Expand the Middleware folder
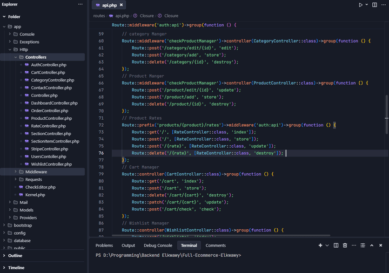Image resolution: width=389 pixels, height=273 pixels. pyautogui.click(x=16, y=172)
